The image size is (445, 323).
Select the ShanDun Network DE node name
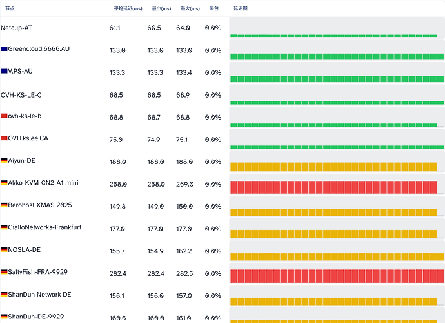[x=39, y=295]
